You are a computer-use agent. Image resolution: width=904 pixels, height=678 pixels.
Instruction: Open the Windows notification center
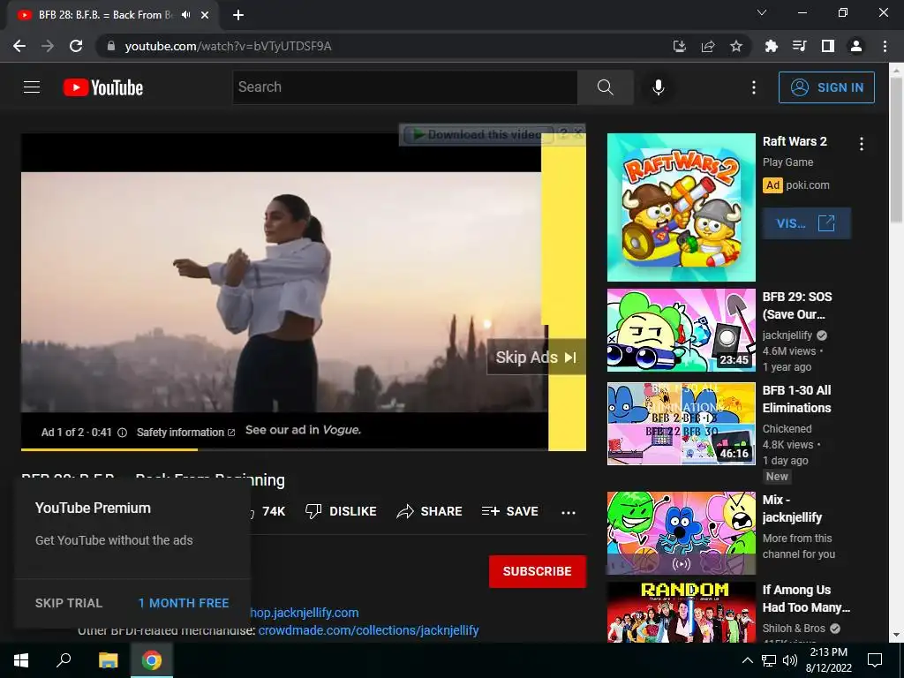875,660
